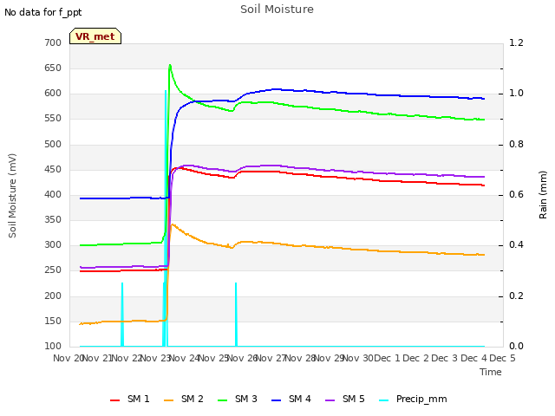Toggle the SM 4 legend label
The height and width of the screenshot is (416, 555).
(x=300, y=399)
